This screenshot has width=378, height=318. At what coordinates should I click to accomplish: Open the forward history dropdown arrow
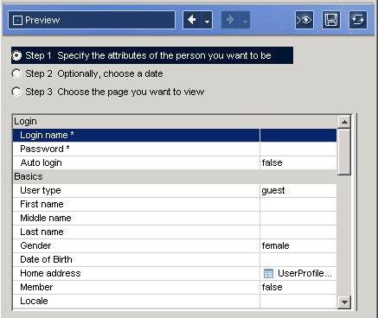click(x=245, y=22)
